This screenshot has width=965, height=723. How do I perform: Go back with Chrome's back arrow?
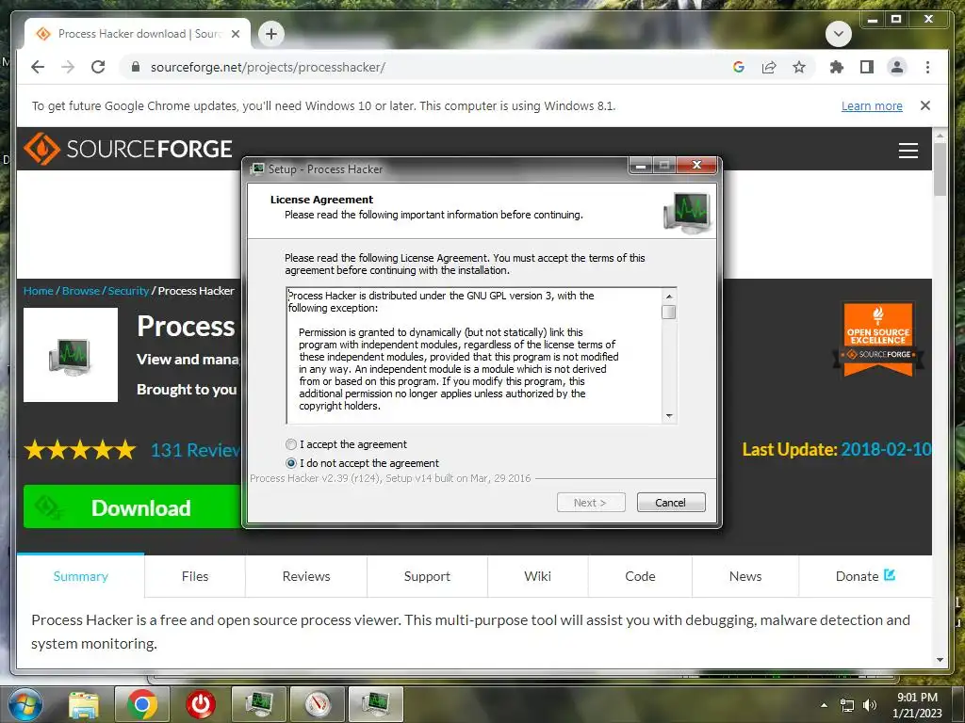point(38,67)
